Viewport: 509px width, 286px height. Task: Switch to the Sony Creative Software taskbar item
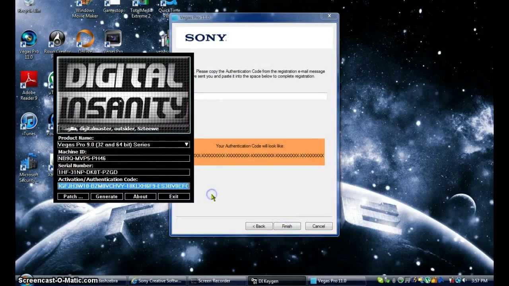157,281
